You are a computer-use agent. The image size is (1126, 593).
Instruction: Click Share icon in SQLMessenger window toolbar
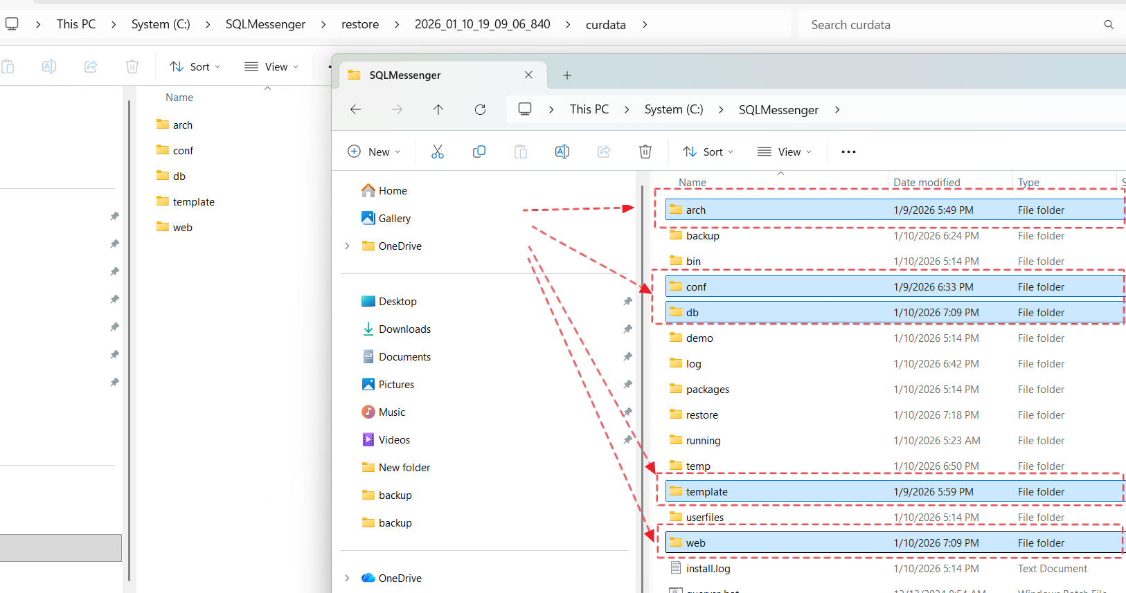coord(604,152)
